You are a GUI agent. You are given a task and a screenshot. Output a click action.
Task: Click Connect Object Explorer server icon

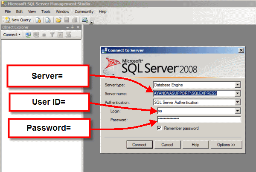click(x=28, y=34)
